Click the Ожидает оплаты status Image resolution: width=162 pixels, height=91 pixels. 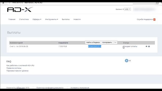point(130,47)
